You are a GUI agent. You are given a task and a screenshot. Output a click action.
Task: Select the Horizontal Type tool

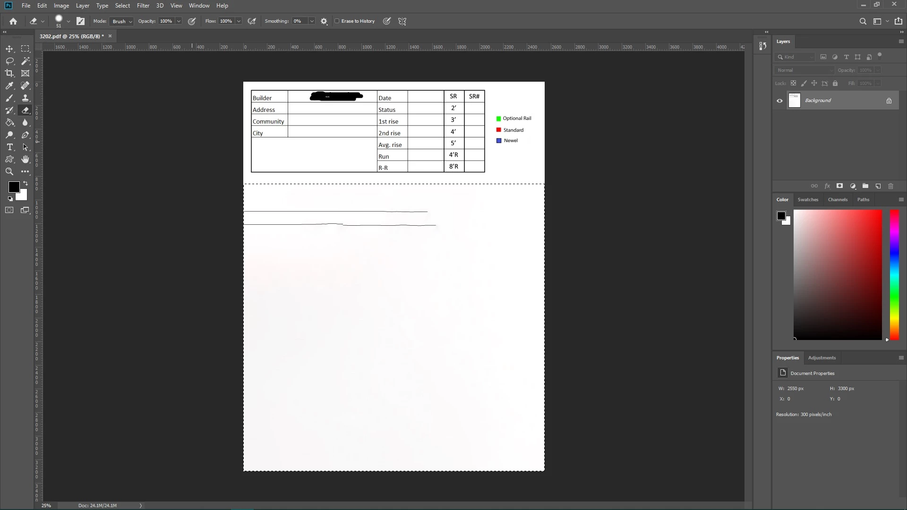(9, 147)
